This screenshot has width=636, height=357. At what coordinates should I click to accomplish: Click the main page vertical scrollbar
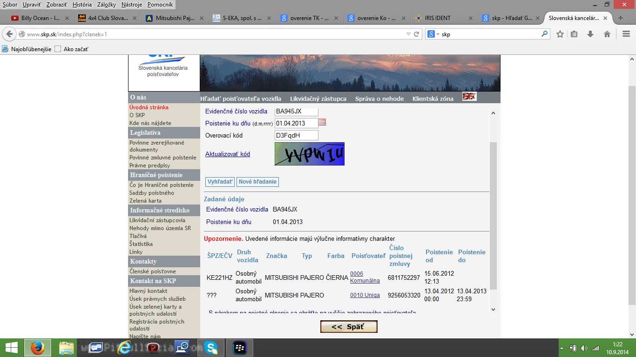pyautogui.click(x=632, y=195)
